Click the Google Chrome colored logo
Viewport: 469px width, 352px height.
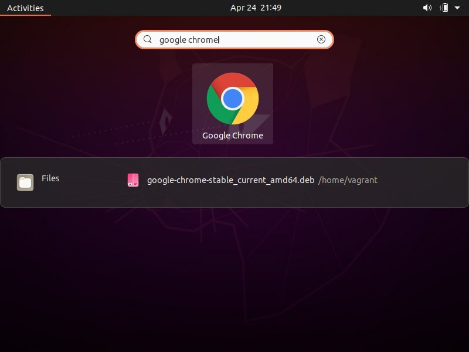tap(233, 99)
